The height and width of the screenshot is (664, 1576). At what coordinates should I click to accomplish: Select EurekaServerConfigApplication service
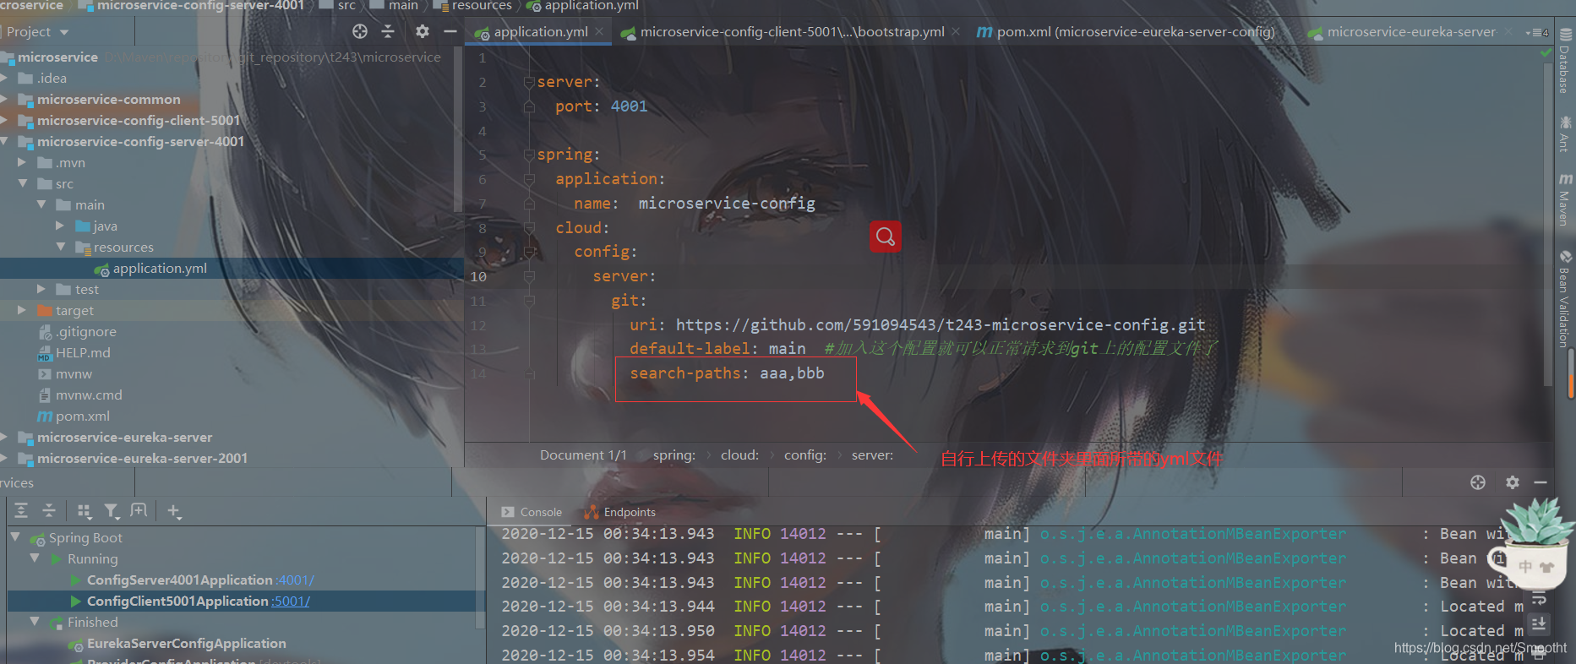point(186,643)
